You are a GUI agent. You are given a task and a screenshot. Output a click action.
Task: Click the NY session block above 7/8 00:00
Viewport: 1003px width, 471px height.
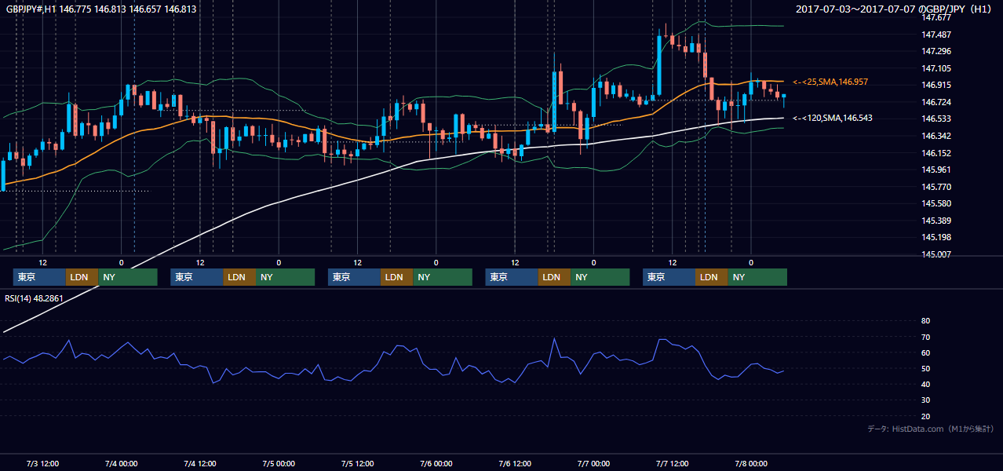[x=757, y=277]
